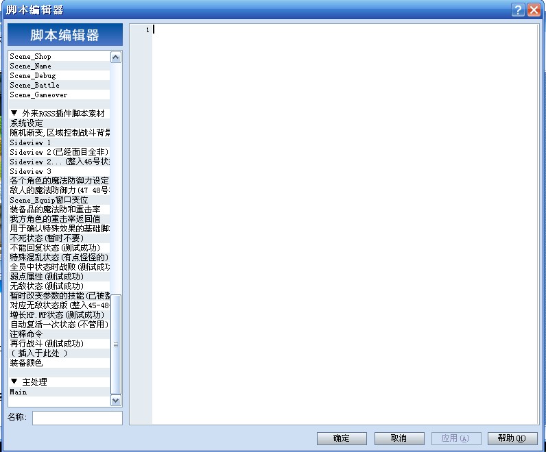Image resolution: width=546 pixels, height=452 pixels.
Task: Select the Sideview 3 script
Action: [59, 171]
